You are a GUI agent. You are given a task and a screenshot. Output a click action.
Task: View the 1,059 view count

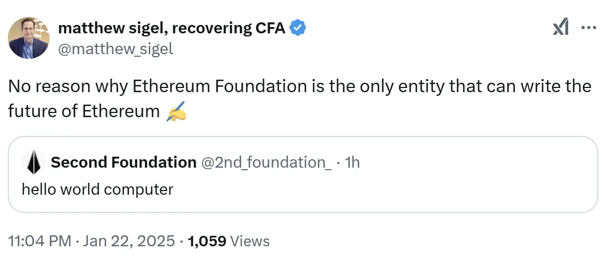207,241
